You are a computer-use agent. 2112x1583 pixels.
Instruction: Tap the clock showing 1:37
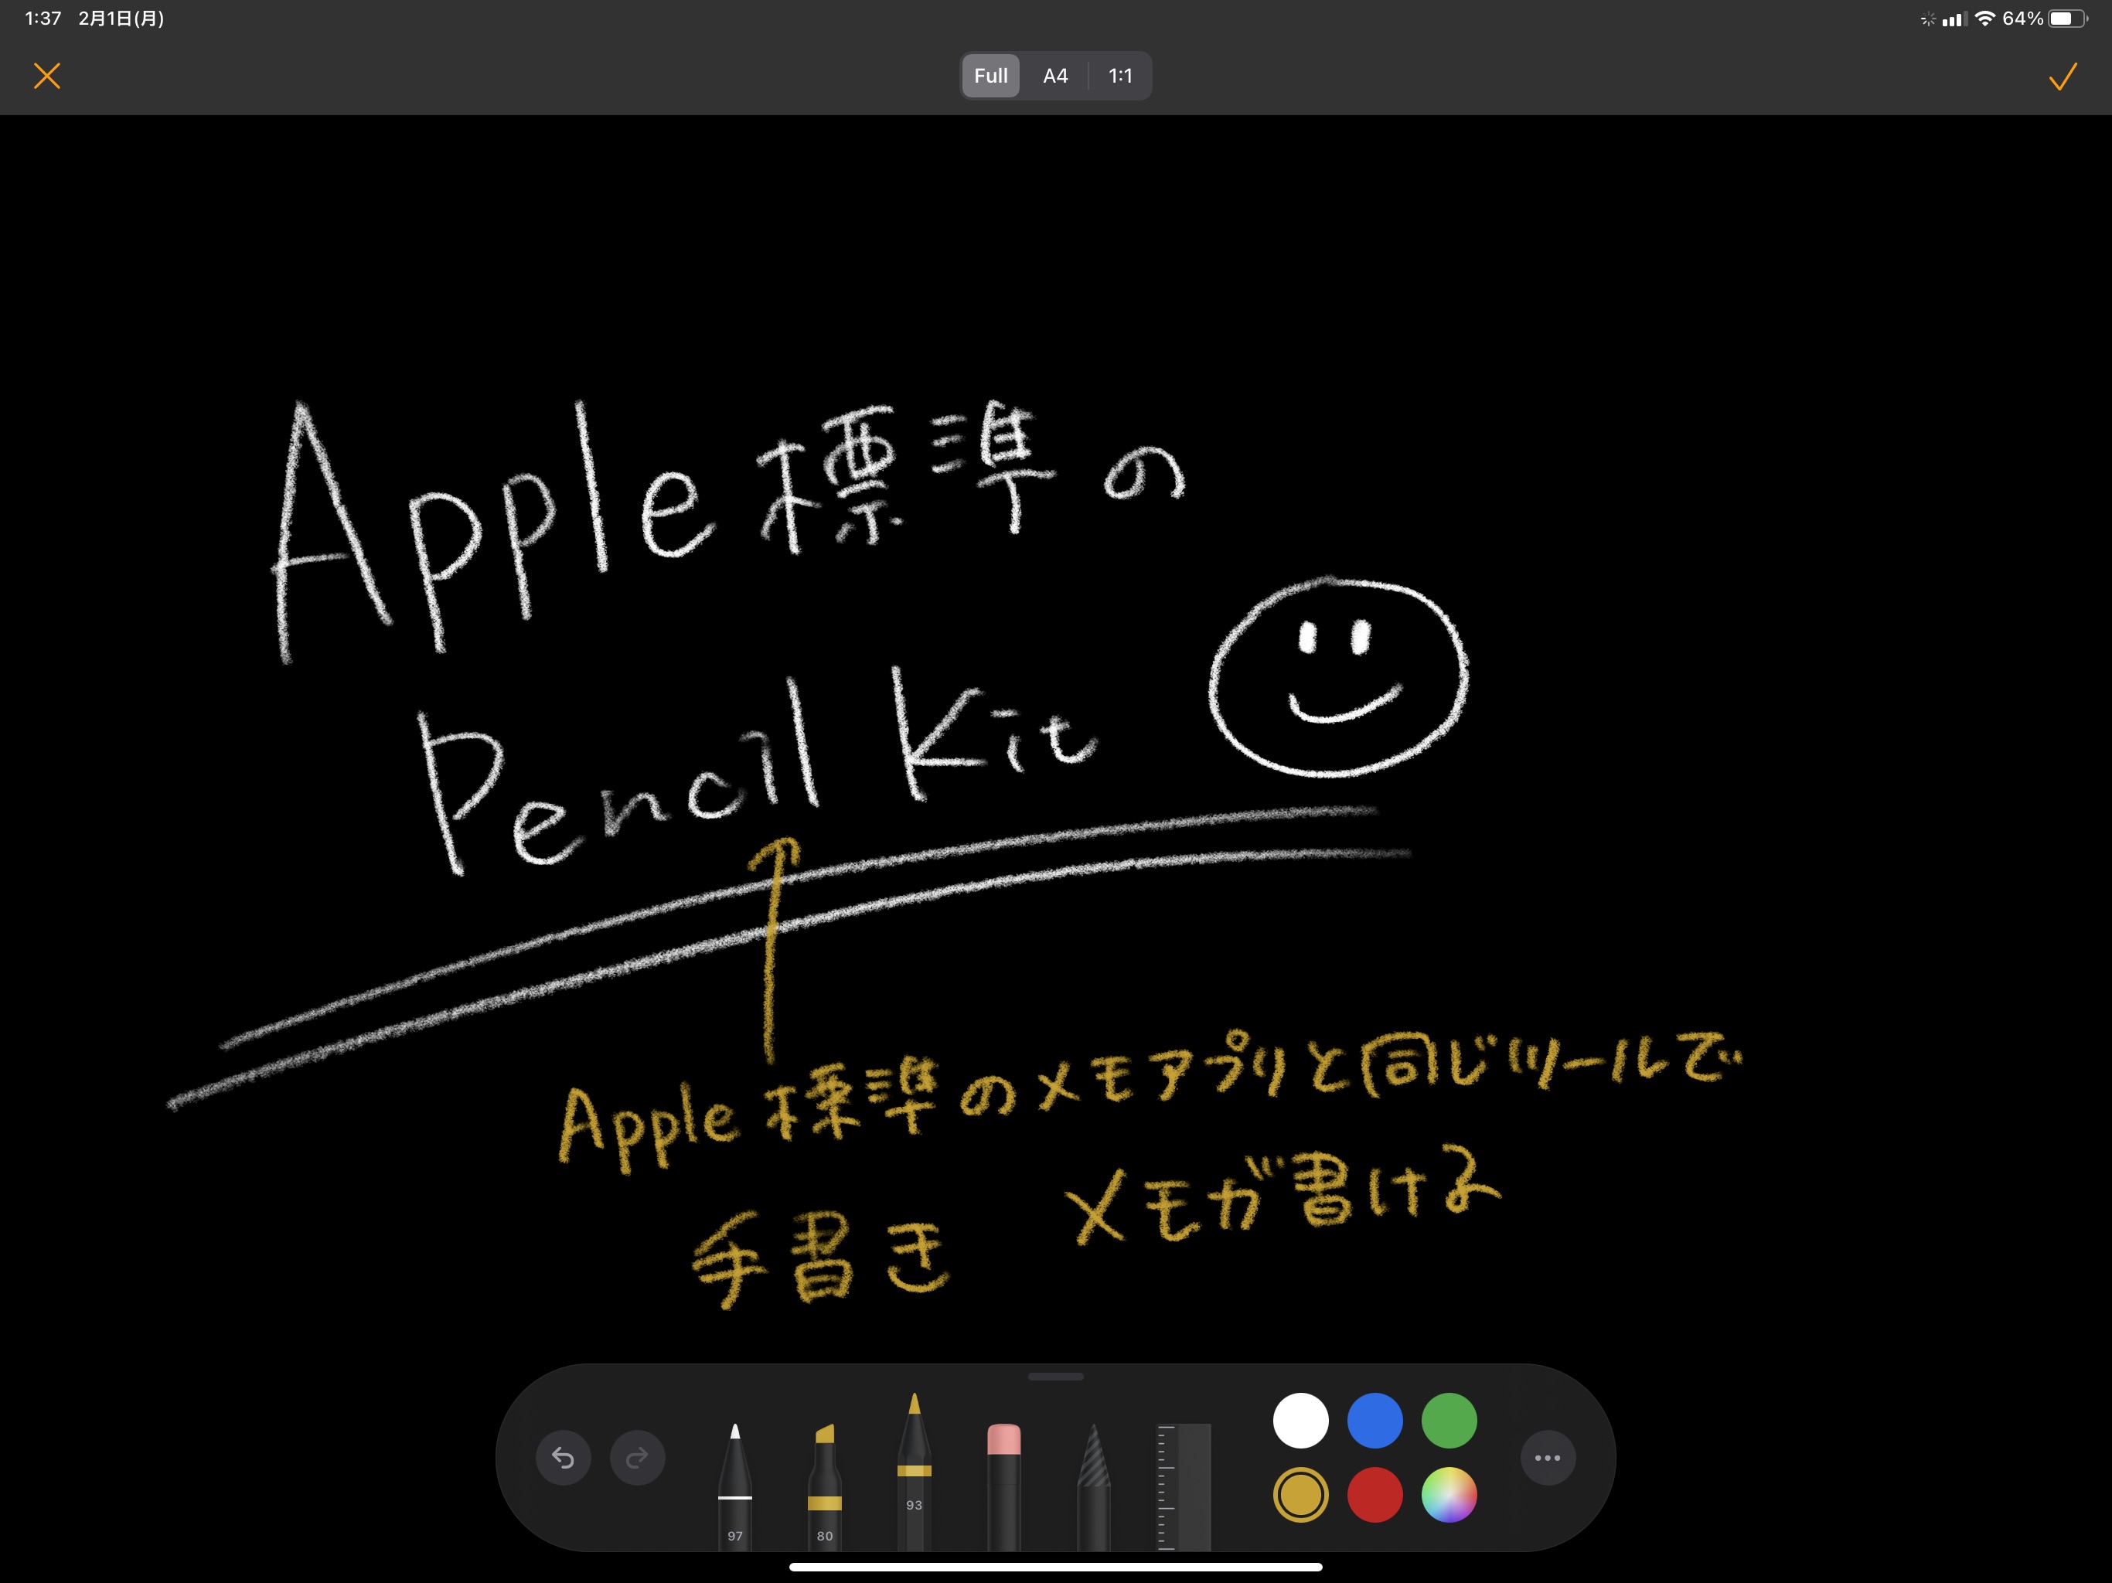43,18
